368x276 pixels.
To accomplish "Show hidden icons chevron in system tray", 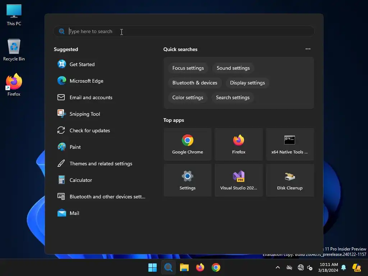I will coord(278,267).
